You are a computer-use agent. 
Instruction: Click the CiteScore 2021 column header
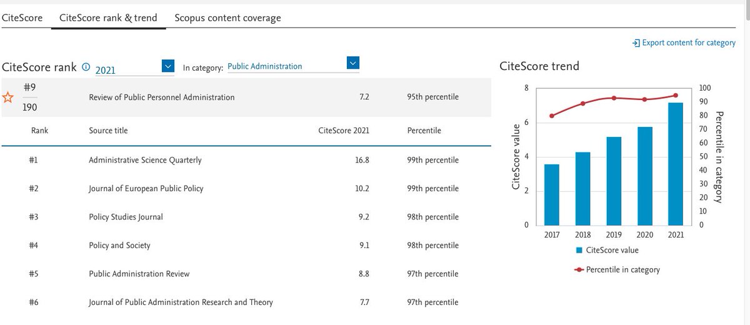pyautogui.click(x=343, y=131)
